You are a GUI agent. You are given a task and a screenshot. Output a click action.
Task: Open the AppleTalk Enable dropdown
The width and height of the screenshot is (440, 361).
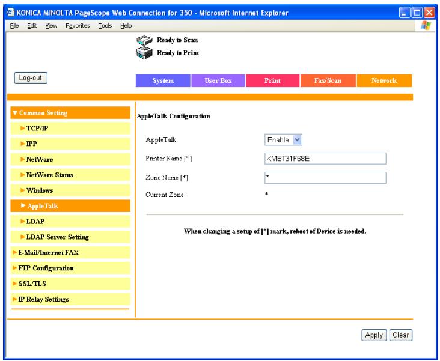283,140
